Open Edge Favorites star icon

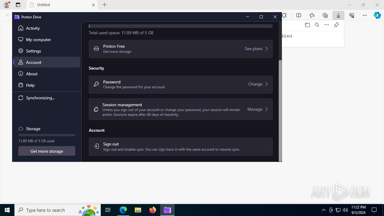pos(312,15)
